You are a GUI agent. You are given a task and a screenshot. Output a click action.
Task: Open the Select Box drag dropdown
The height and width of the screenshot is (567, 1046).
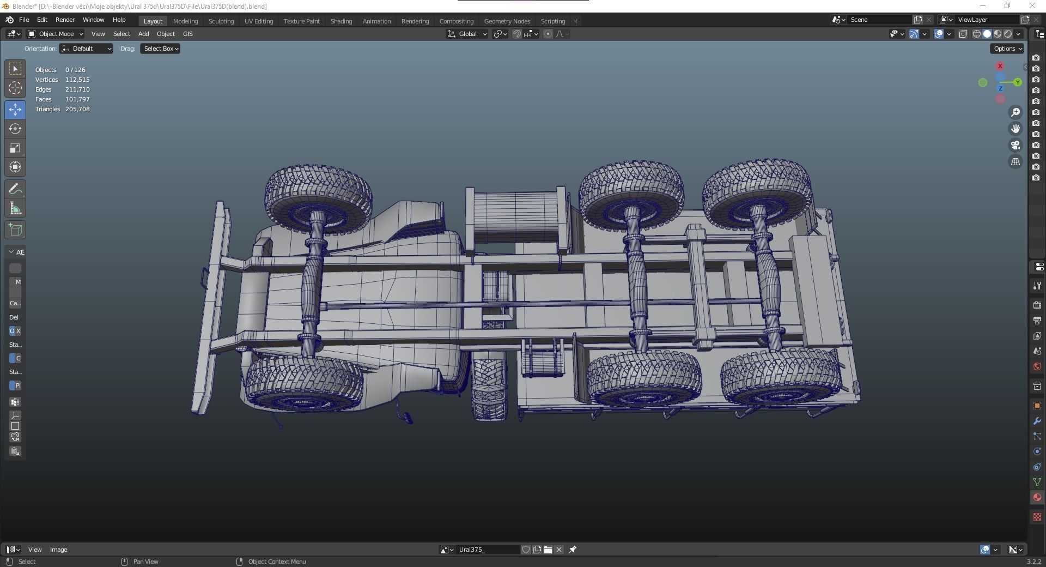pyautogui.click(x=161, y=49)
